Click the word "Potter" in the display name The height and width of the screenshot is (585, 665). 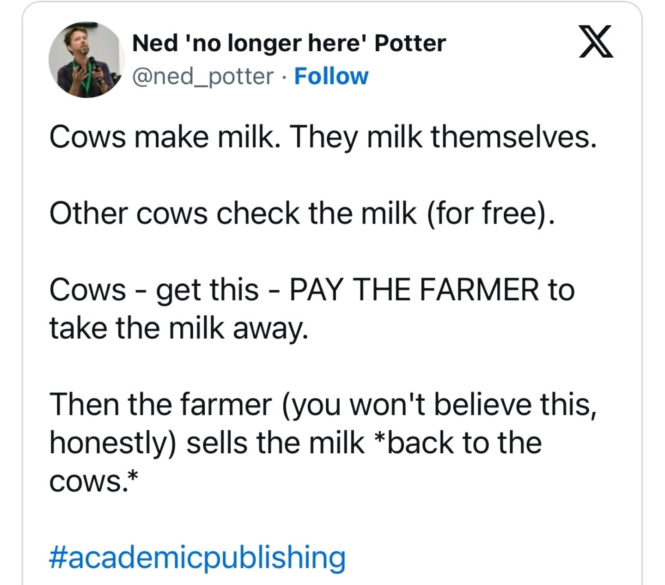(x=410, y=43)
